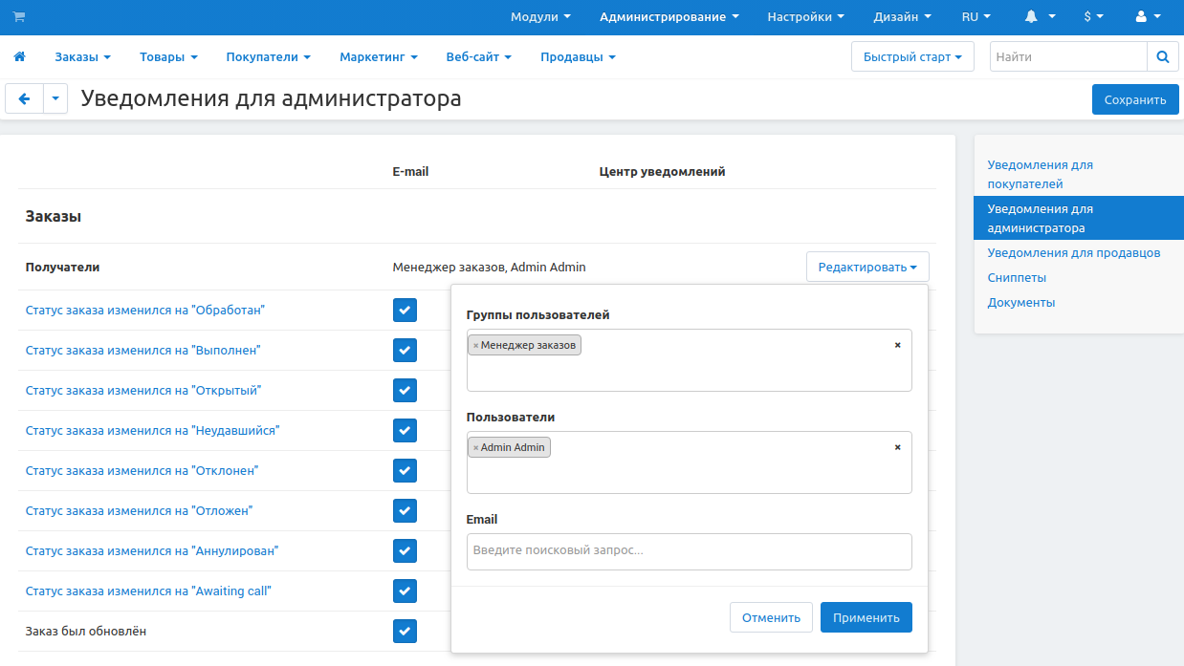The width and height of the screenshot is (1184, 666).
Task: Click the home icon in navigation bar
Action: tap(19, 57)
